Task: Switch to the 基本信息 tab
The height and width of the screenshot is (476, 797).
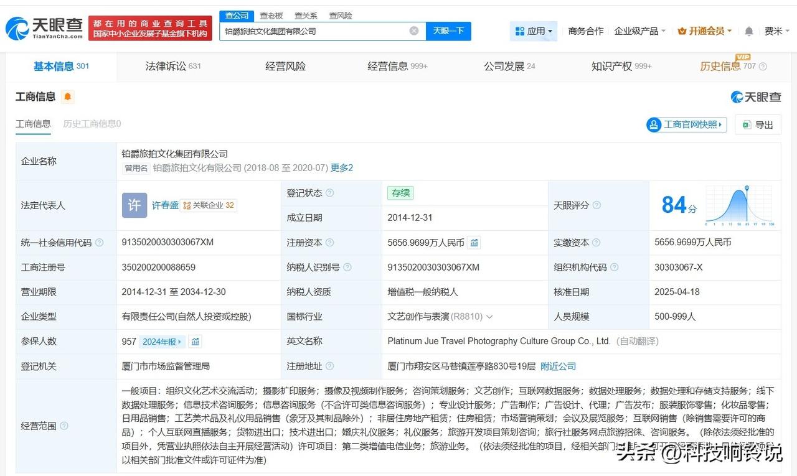Action: (61, 67)
